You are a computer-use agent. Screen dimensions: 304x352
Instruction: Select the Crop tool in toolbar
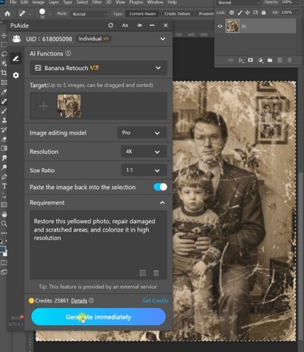pyautogui.click(x=4, y=73)
